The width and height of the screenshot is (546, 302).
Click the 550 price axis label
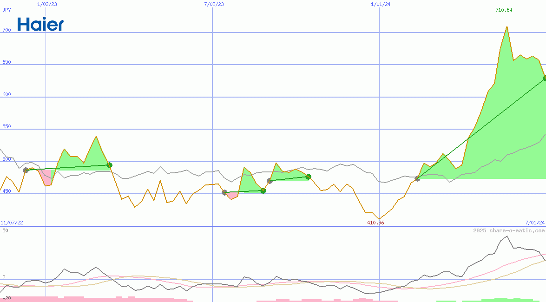[x=7, y=126]
